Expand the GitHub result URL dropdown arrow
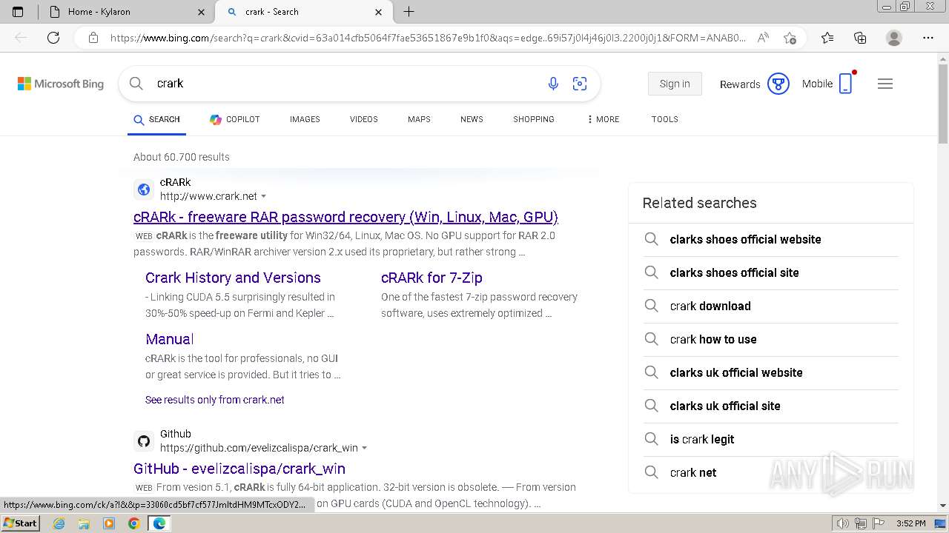 point(364,449)
